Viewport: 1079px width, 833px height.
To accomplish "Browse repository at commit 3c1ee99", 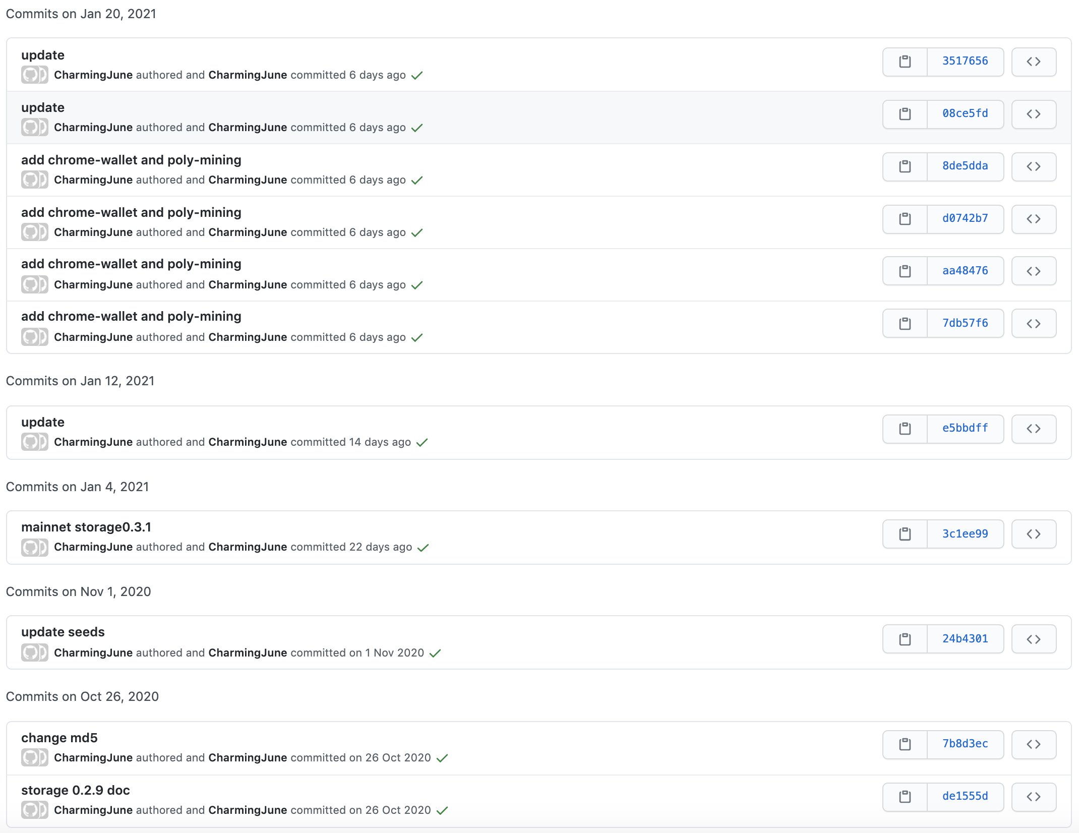I will (x=1034, y=534).
